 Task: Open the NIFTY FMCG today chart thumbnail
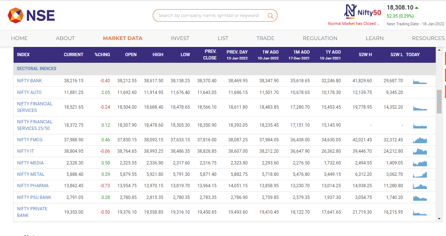(x=420, y=139)
